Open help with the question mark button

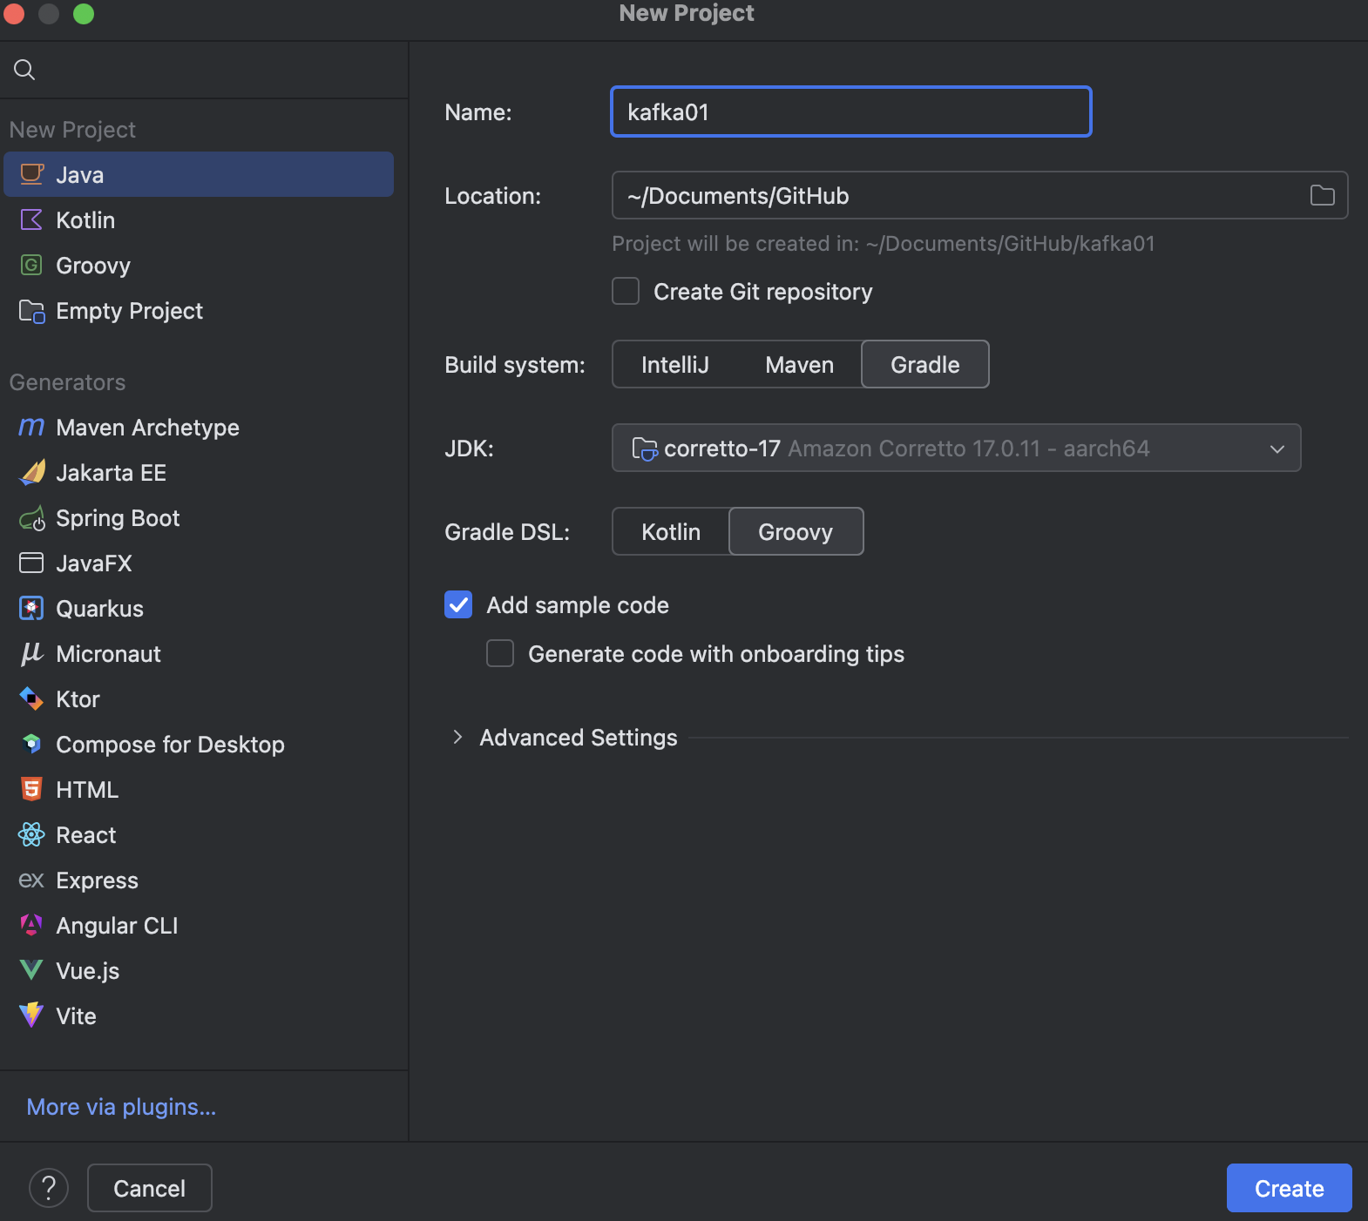[49, 1188]
